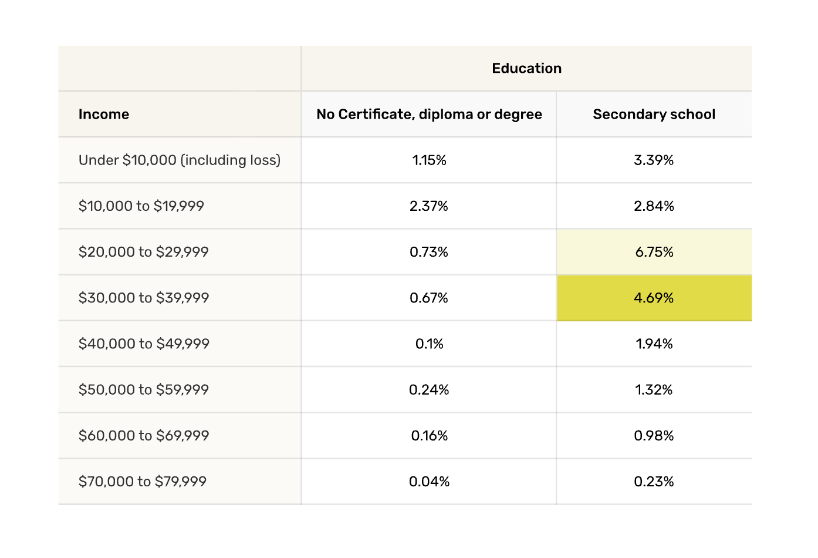
Task: Click the pale highlighted 6.75% cell
Action: pos(654,252)
